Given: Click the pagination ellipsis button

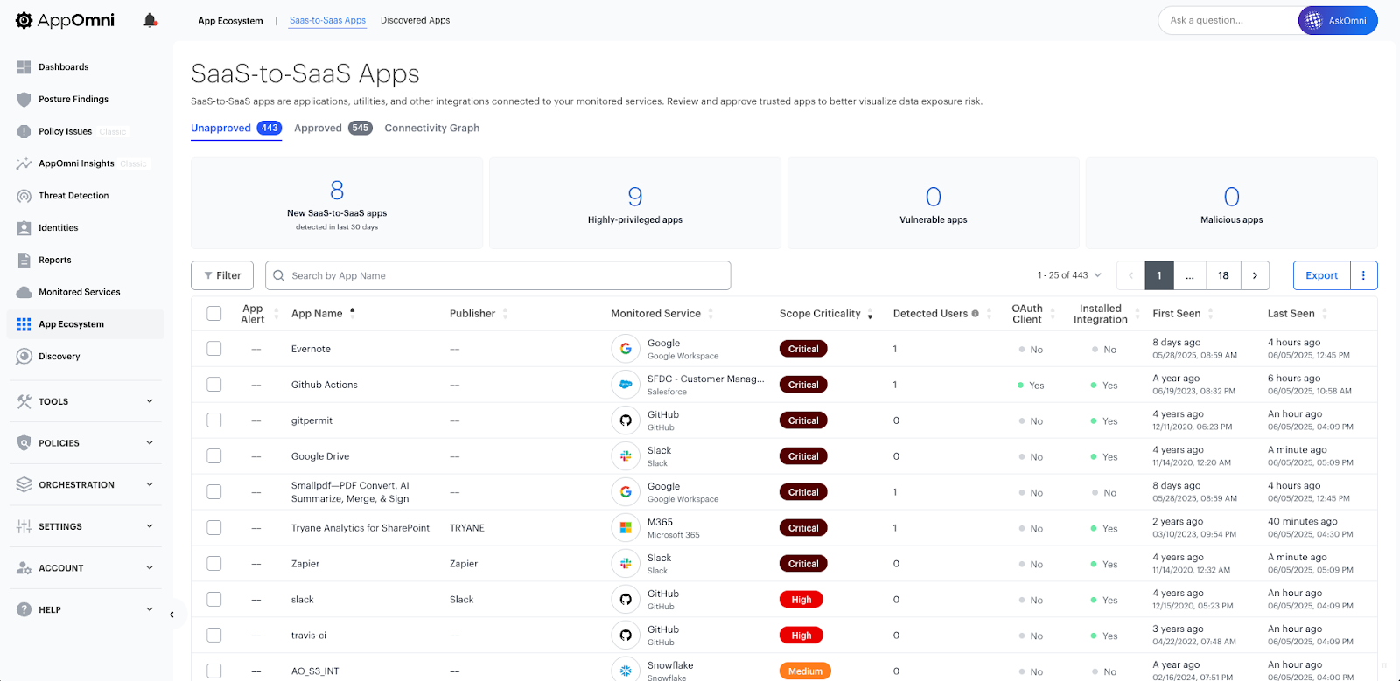Looking at the screenshot, I should pyautogui.click(x=1190, y=275).
